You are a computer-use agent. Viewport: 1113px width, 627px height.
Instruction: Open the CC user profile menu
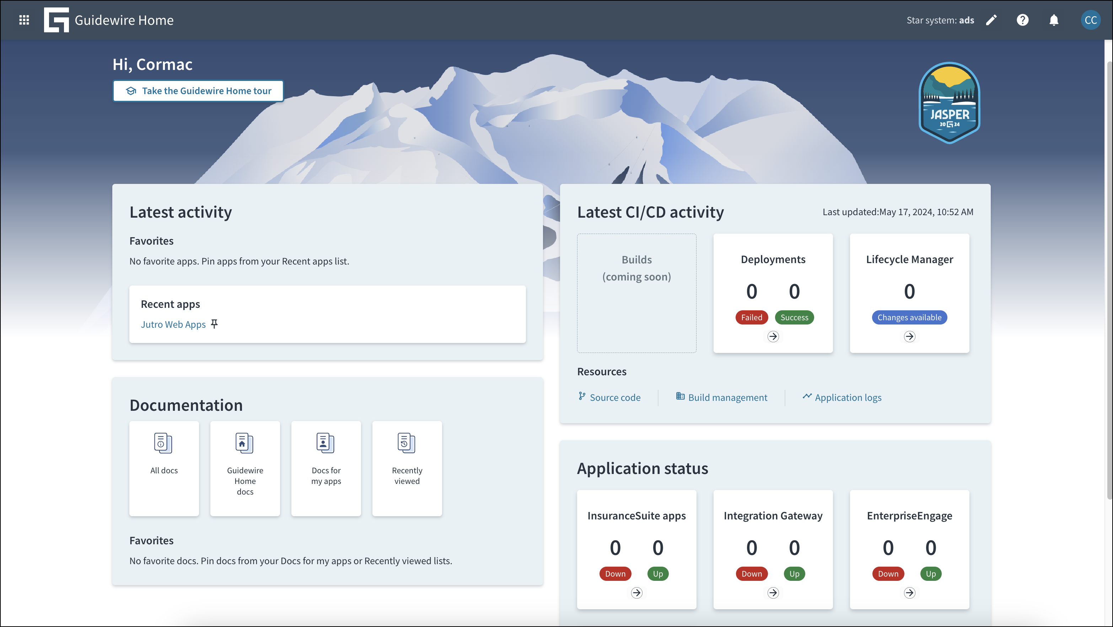(x=1091, y=20)
